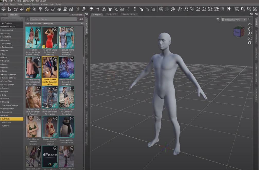The image size is (259, 170).
Task: Click the lightbulb icon in the toolbar
Action: 229,9
